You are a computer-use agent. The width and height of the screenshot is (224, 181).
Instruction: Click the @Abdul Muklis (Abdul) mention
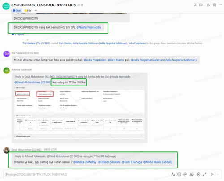158,162
